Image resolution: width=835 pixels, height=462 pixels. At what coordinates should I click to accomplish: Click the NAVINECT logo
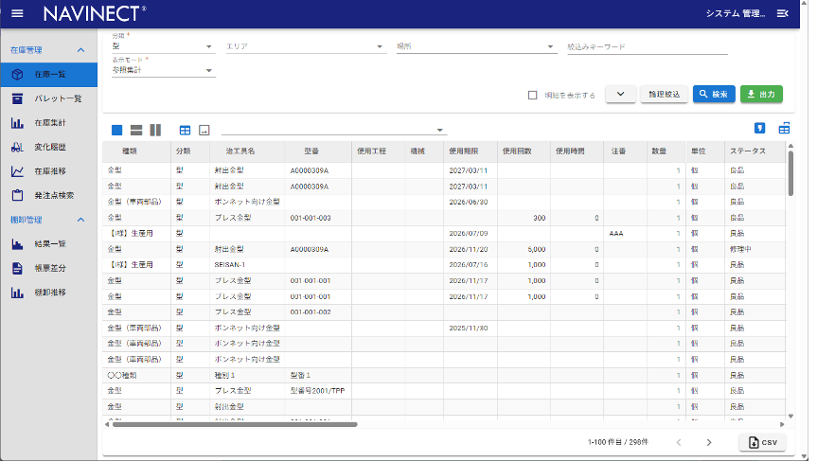pos(95,13)
